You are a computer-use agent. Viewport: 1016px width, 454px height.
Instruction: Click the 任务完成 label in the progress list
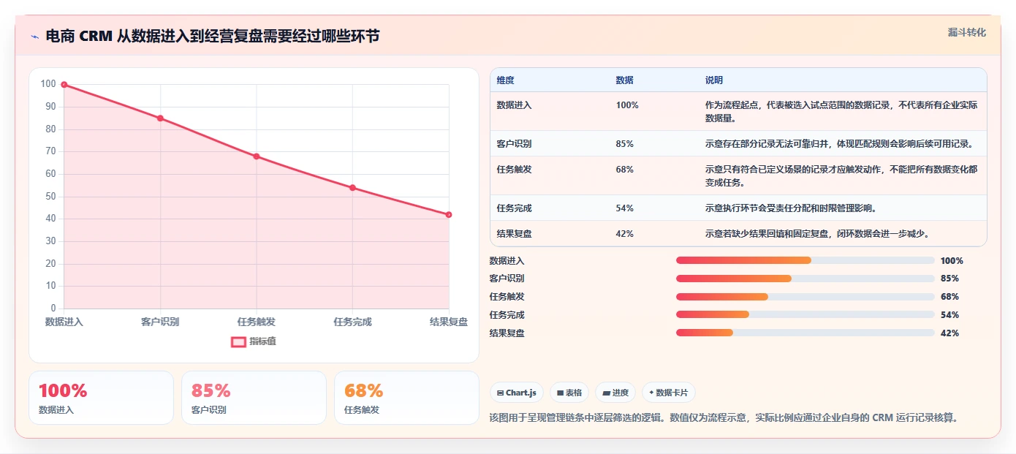tap(507, 315)
